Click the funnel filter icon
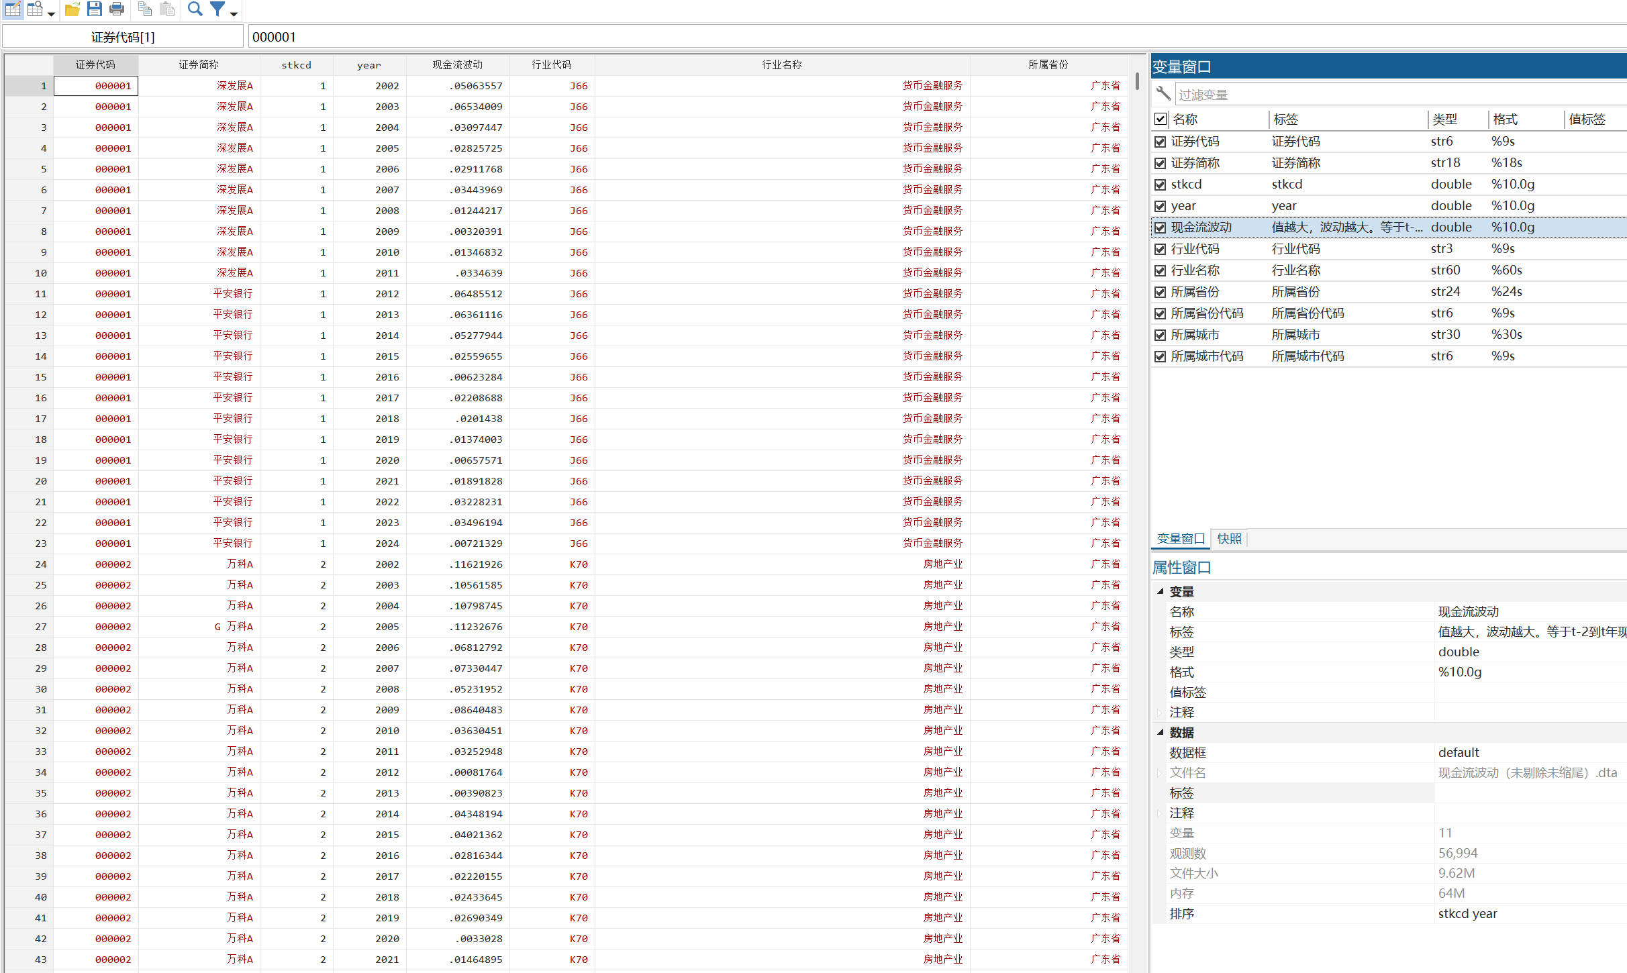 click(217, 9)
